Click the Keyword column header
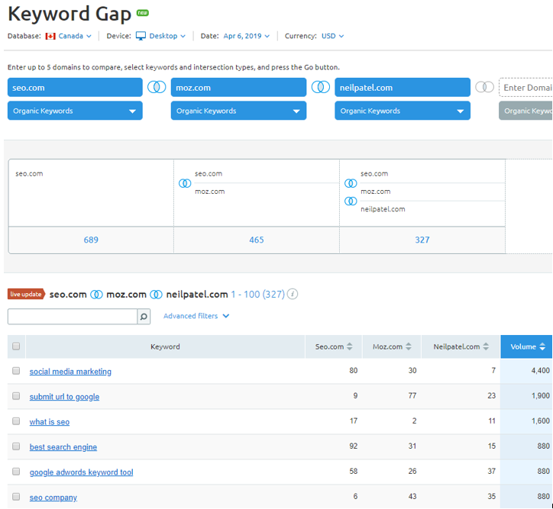 (166, 346)
